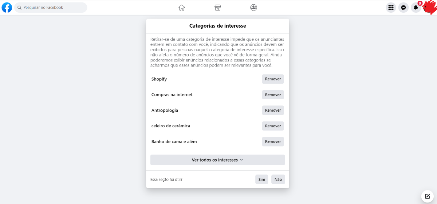This screenshot has height=204, width=437.
Task: Remove the Banho de cama e além interest
Action: [273, 141]
